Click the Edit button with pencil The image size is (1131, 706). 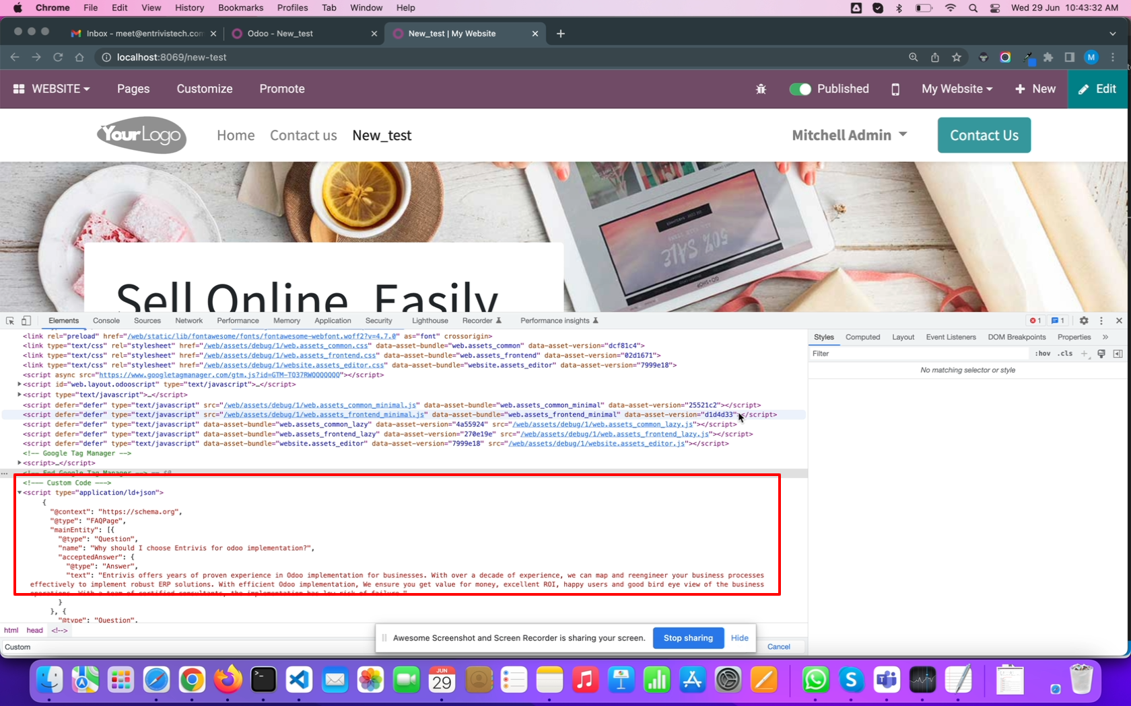coord(1097,89)
